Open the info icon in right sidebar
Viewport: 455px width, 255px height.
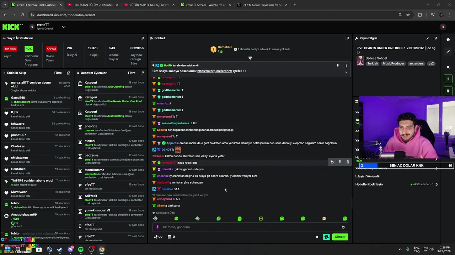click(x=448, y=40)
